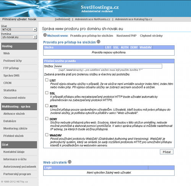This screenshot has height=186, width=191.
Task: Select Pravidla pro přístup ke složkám tab
Action: 92,36
